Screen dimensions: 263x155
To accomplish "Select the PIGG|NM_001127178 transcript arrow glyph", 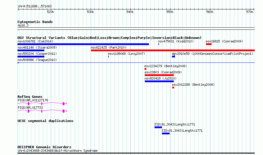I will pos(42,104).
